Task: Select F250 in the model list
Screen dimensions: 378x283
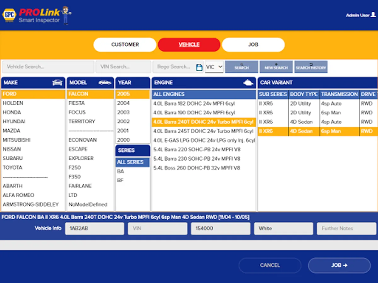Action: [90, 168]
